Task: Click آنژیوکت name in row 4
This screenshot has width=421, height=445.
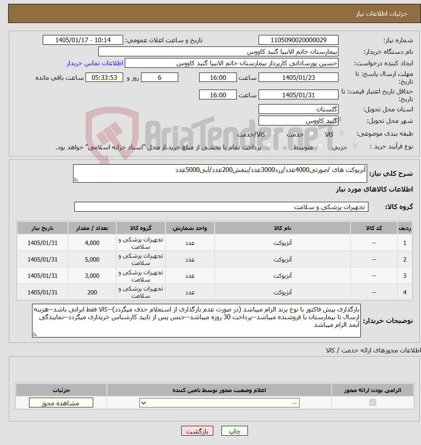Action: 282,292
